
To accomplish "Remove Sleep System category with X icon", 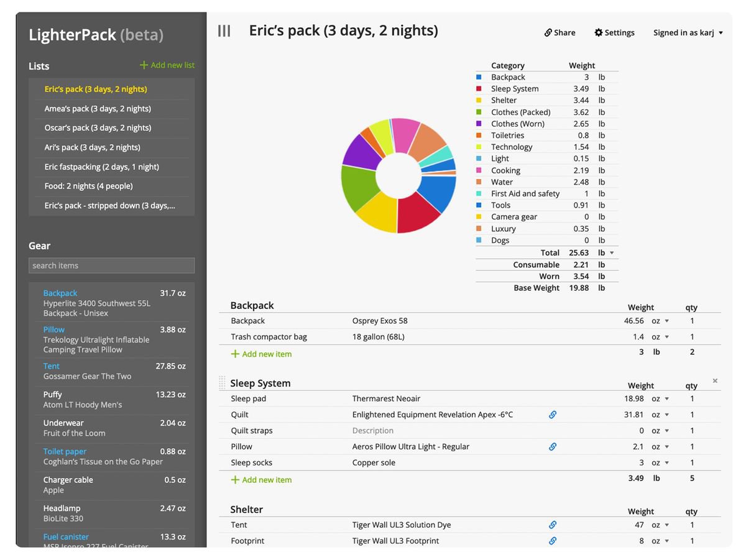I will click(x=715, y=380).
